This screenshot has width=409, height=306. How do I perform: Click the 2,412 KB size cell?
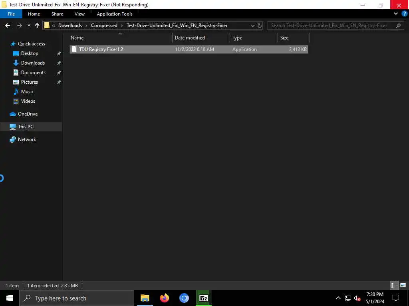click(x=298, y=49)
